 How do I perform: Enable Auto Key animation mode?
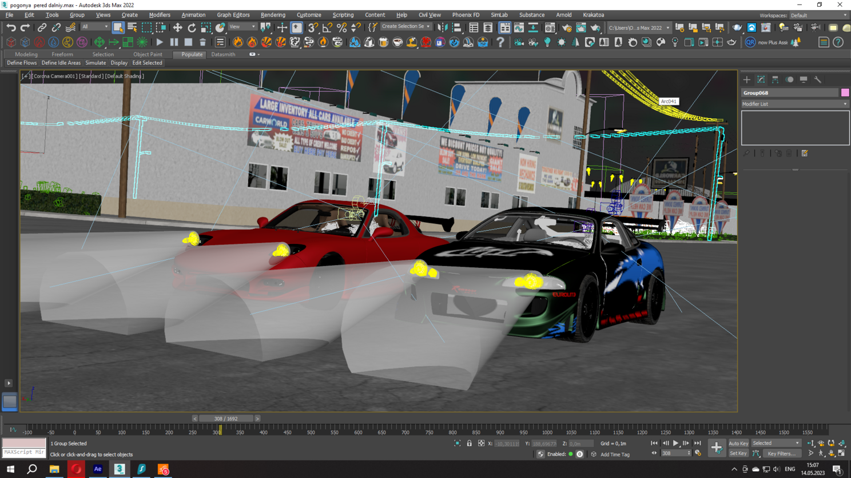click(x=738, y=443)
